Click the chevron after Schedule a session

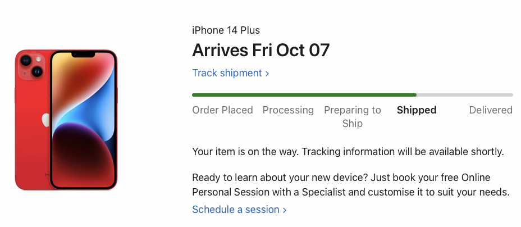(285, 210)
